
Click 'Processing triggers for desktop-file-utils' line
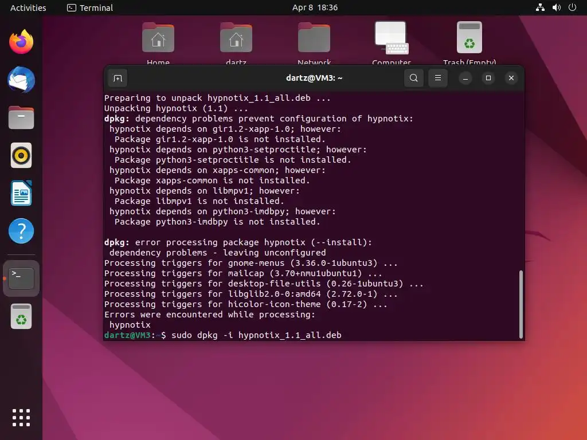coord(264,284)
